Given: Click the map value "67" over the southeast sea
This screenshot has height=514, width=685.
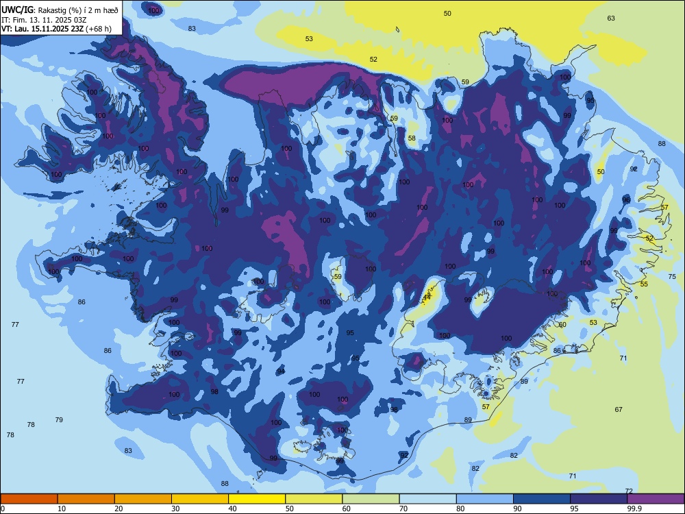Looking at the screenshot, I should pyautogui.click(x=618, y=410).
